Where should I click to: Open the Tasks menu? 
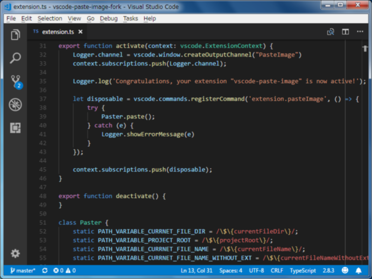[131, 19]
